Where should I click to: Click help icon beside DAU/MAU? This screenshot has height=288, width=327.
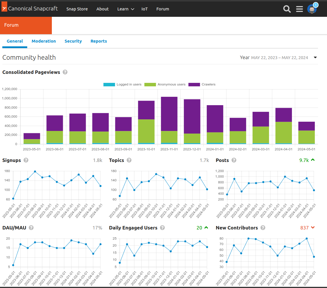[x=31, y=228]
